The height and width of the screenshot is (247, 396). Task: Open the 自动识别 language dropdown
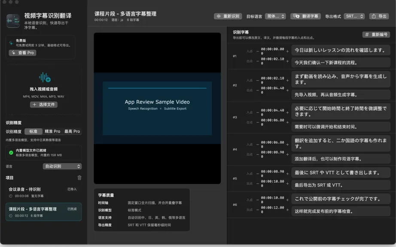(x=62, y=166)
